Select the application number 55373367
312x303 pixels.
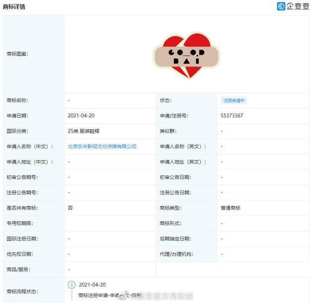pyautogui.click(x=232, y=116)
